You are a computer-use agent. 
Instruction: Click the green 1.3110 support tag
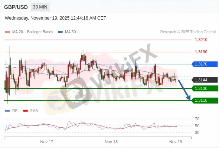tap(205, 100)
